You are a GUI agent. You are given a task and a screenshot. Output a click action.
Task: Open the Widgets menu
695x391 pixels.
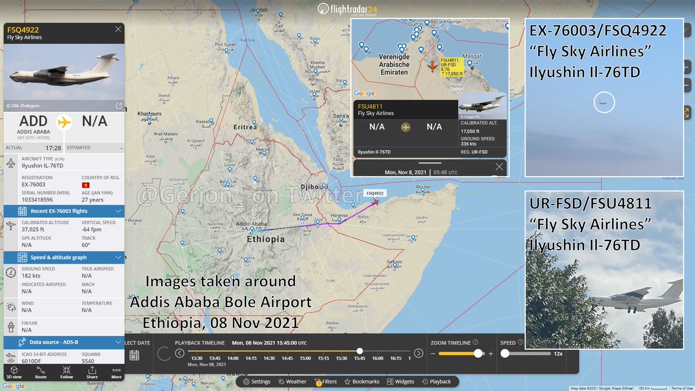coord(401,382)
